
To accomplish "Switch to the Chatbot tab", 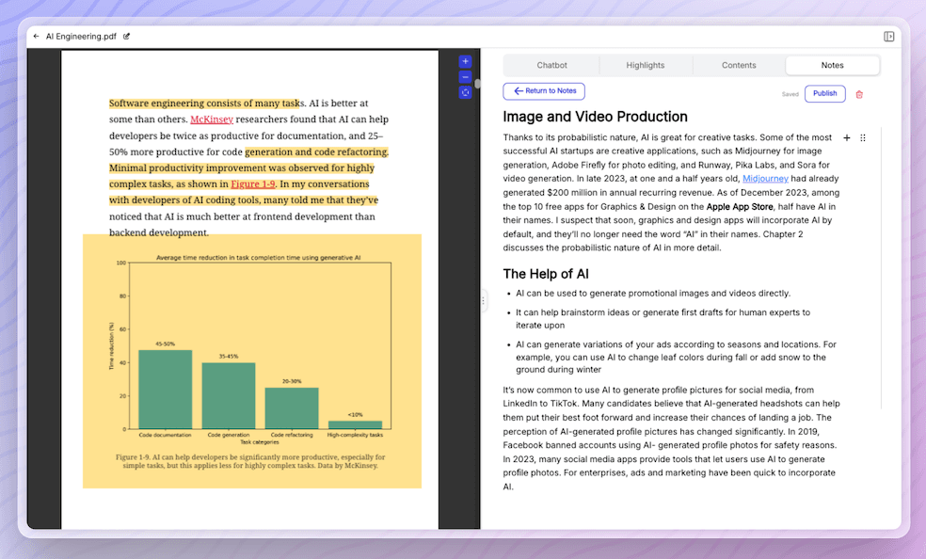I will point(551,65).
